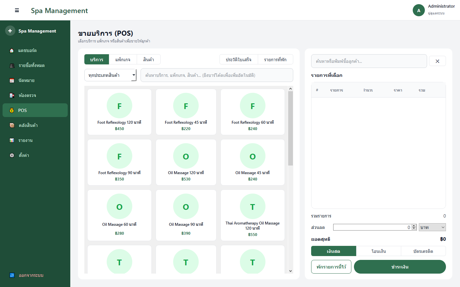Click the plus logo beside Spa Management
The width and height of the screenshot is (460, 287).
point(10,31)
